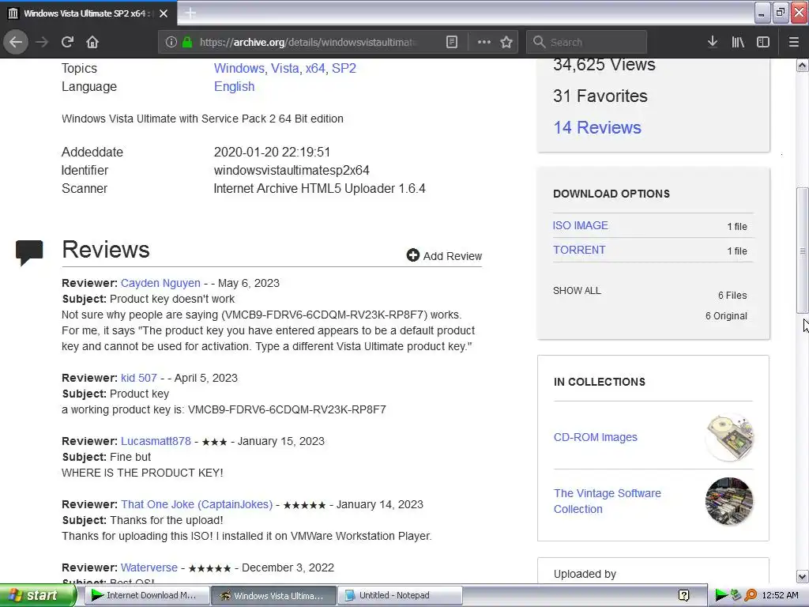This screenshot has height=607, width=809.
Task: Open the CD-ROM Images collection link
Action: click(x=596, y=437)
